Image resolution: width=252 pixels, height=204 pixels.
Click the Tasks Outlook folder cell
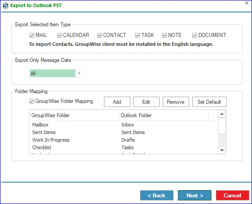[x=128, y=147]
